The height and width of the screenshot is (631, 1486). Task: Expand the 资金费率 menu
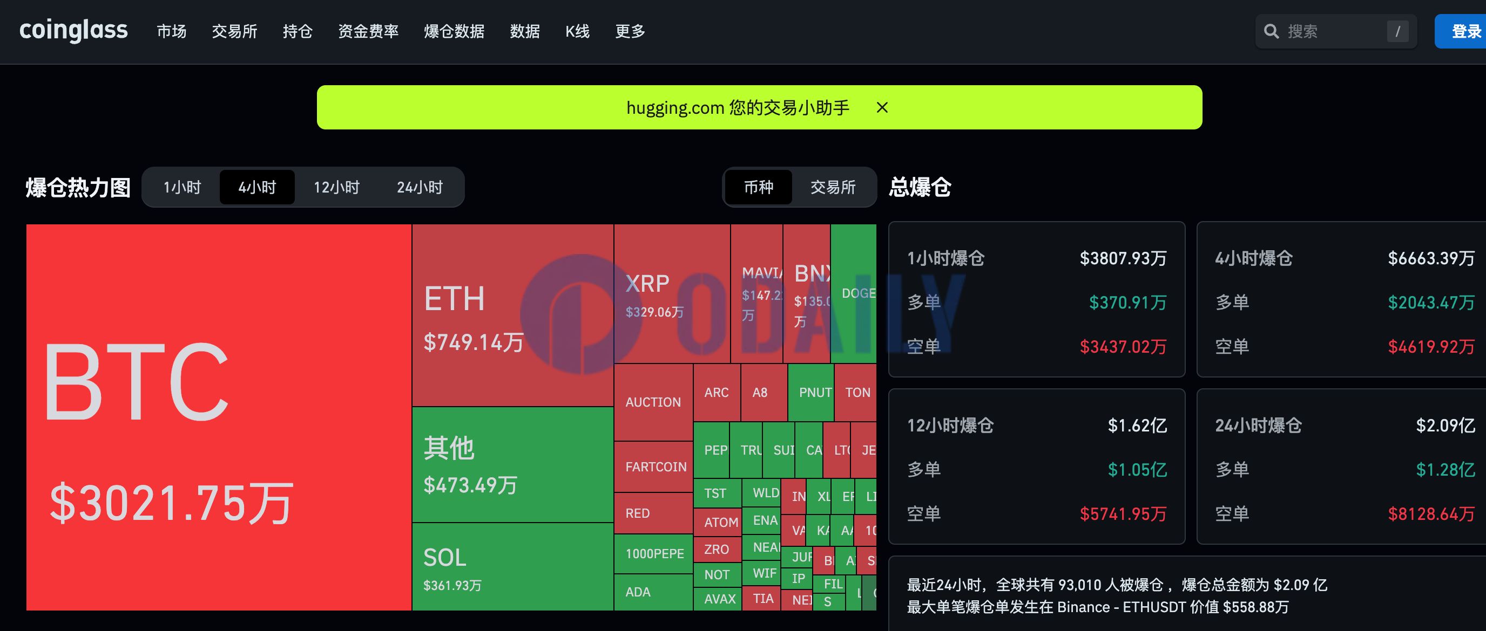368,31
